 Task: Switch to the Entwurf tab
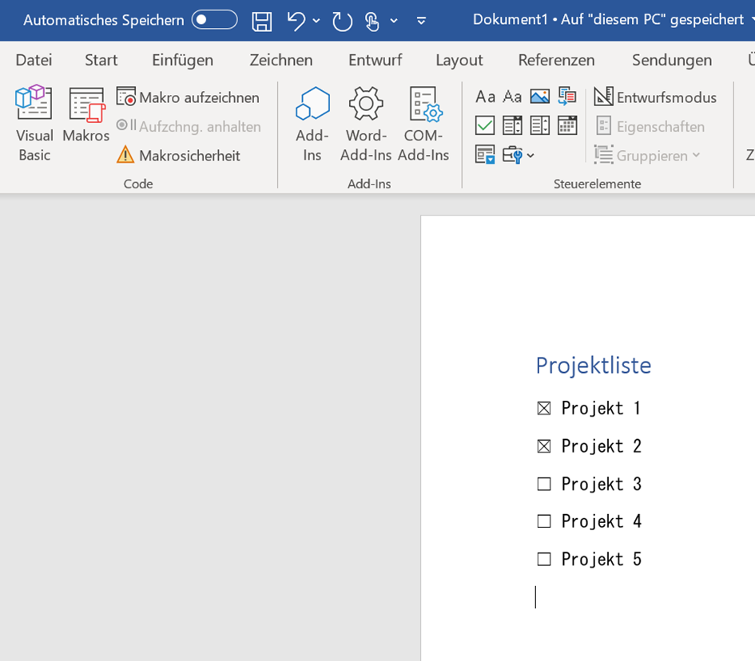(x=375, y=60)
